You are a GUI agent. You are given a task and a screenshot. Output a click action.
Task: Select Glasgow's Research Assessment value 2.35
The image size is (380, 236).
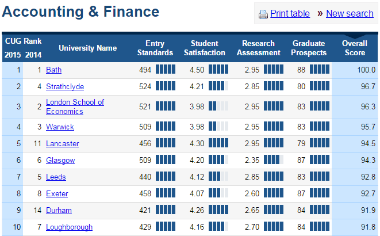[x=252, y=161]
